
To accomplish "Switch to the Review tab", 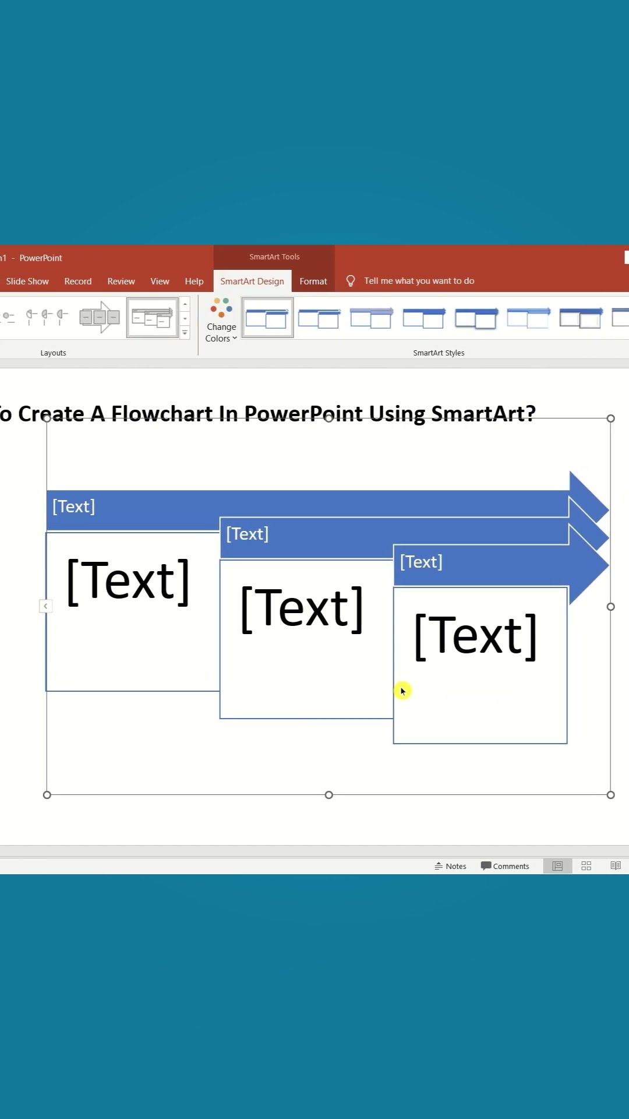I will pyautogui.click(x=121, y=281).
